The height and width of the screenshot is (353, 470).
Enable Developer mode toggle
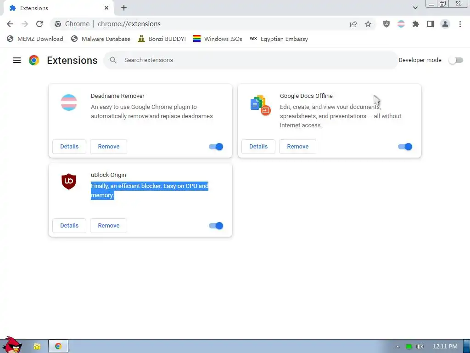[x=456, y=60]
